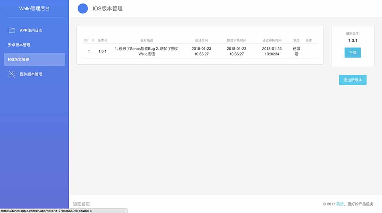Click the 已激活 status cell in the table row

click(x=296, y=51)
